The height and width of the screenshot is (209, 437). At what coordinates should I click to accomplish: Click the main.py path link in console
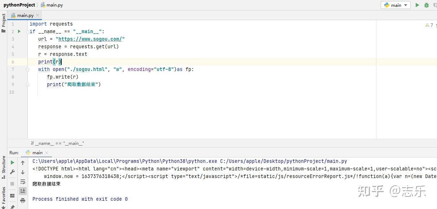click(284, 161)
